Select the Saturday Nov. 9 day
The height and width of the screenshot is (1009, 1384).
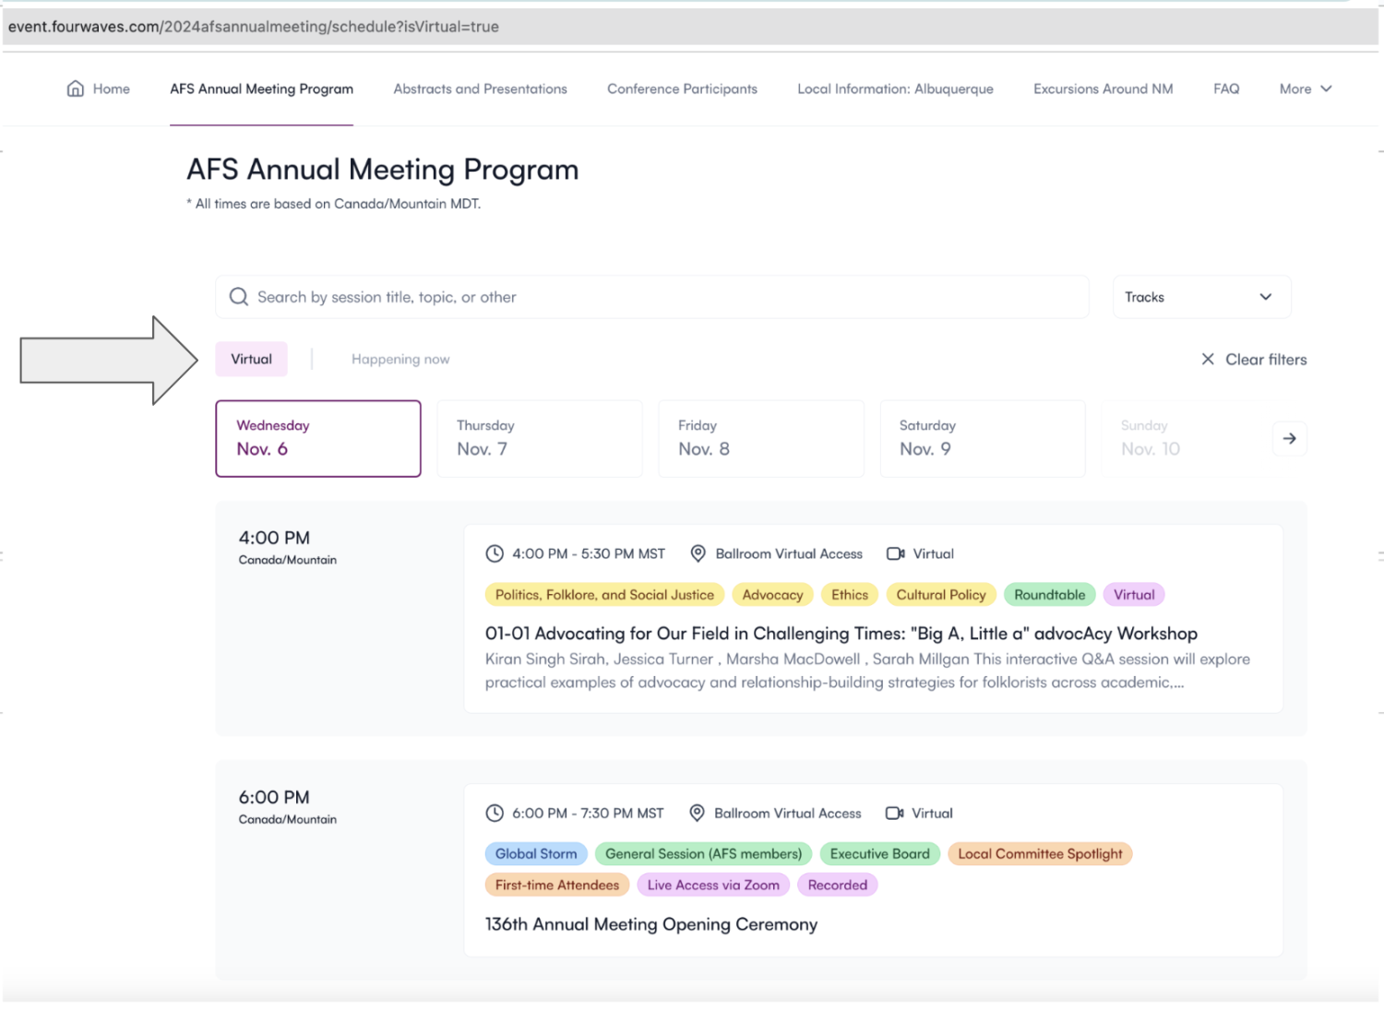pos(982,439)
